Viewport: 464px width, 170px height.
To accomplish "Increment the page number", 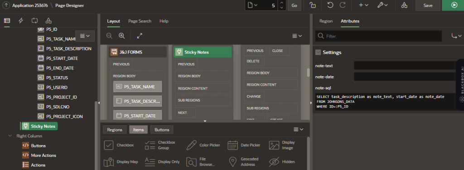I will click(x=281, y=3).
